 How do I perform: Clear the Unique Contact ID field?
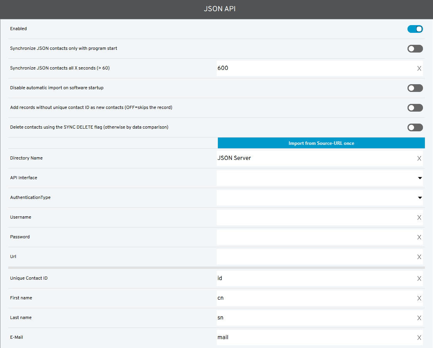pos(419,278)
